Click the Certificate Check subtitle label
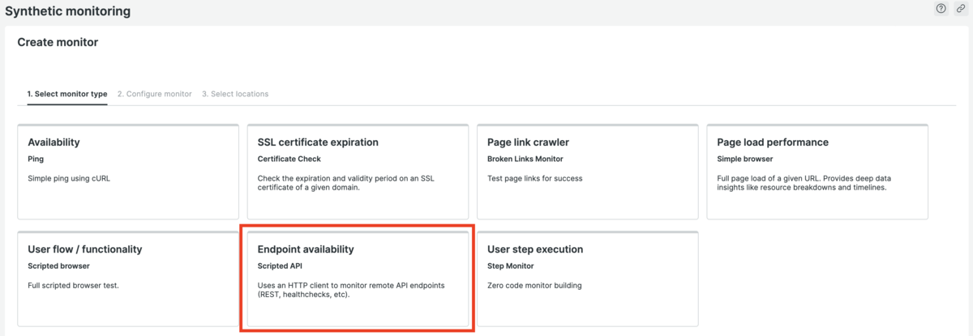This screenshot has height=336, width=973. coord(289,159)
